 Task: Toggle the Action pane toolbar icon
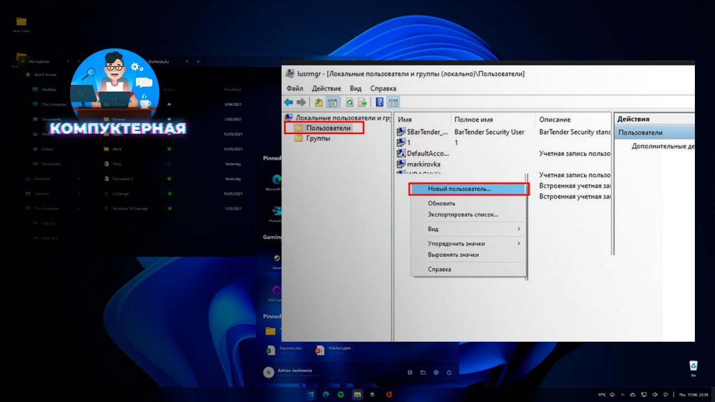(393, 102)
